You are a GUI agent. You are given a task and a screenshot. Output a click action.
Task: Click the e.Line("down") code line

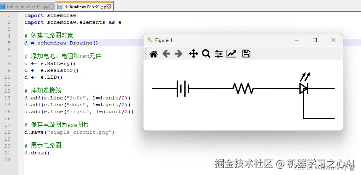tap(77, 105)
